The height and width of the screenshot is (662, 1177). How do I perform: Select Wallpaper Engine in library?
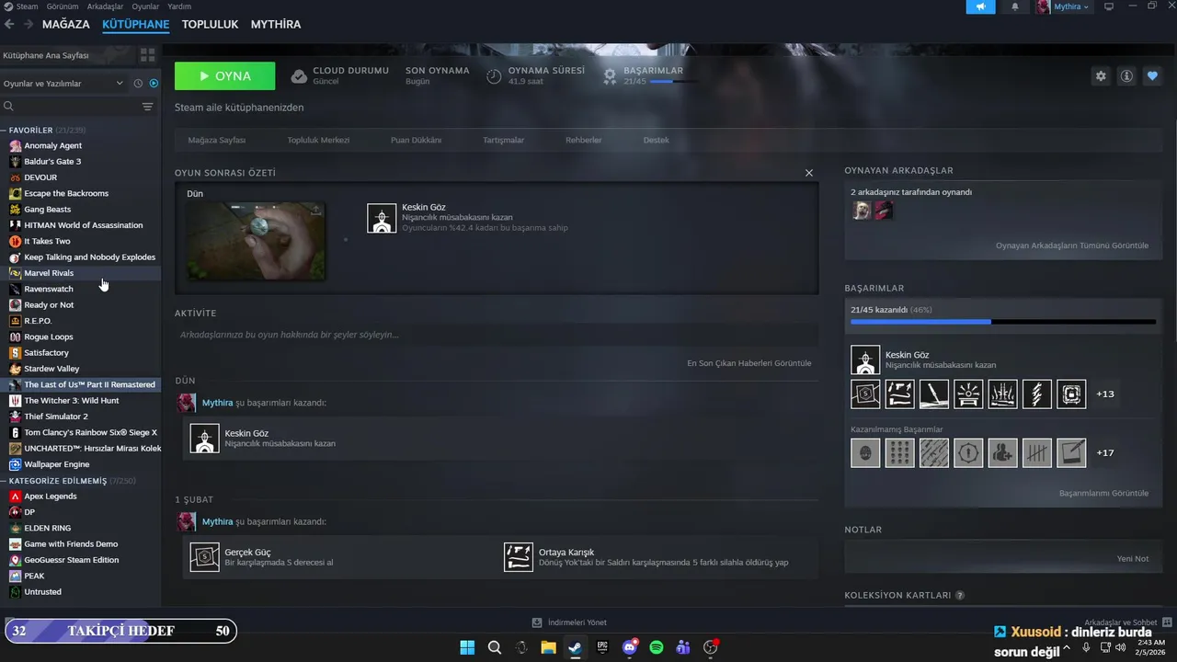pyautogui.click(x=81, y=464)
